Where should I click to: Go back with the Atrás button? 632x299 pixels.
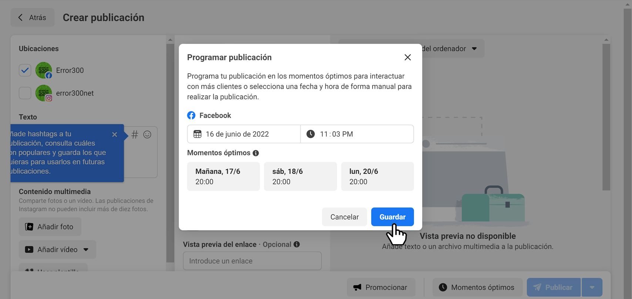tap(32, 17)
